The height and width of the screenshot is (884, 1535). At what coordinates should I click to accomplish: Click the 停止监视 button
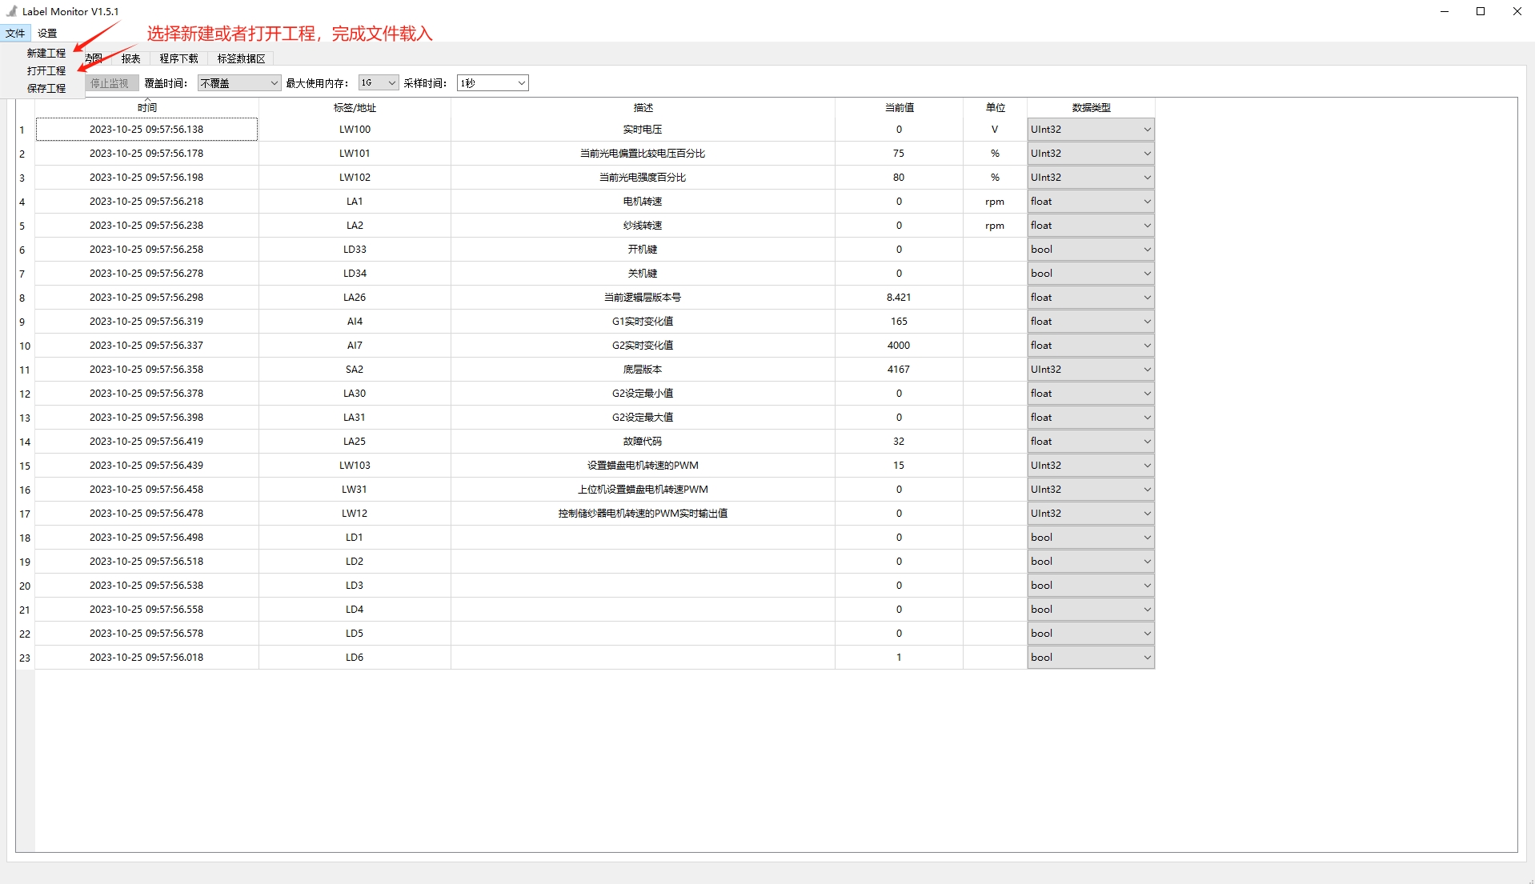click(111, 82)
